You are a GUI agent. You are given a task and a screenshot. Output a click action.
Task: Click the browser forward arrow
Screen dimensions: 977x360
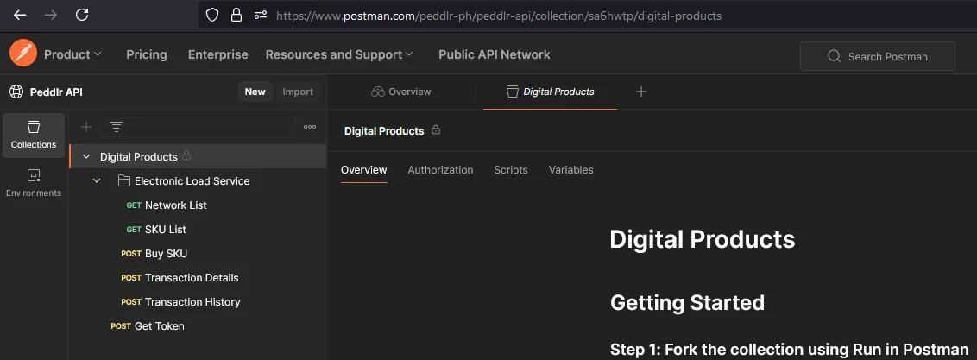coord(51,15)
